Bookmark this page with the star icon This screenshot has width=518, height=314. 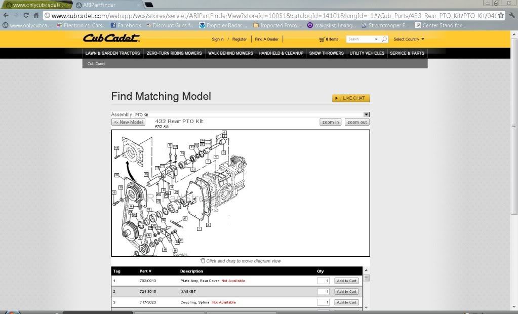[x=501, y=15]
